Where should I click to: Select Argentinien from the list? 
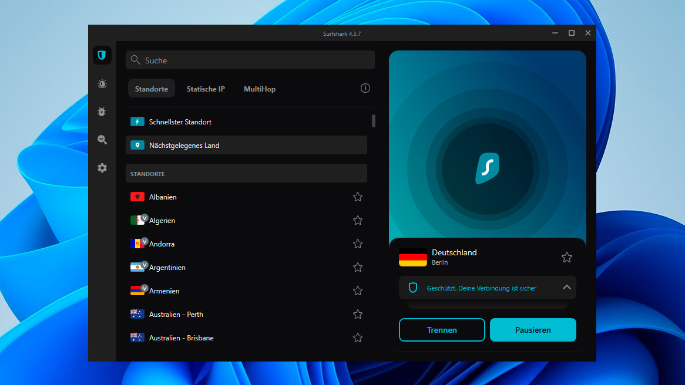[246, 267]
